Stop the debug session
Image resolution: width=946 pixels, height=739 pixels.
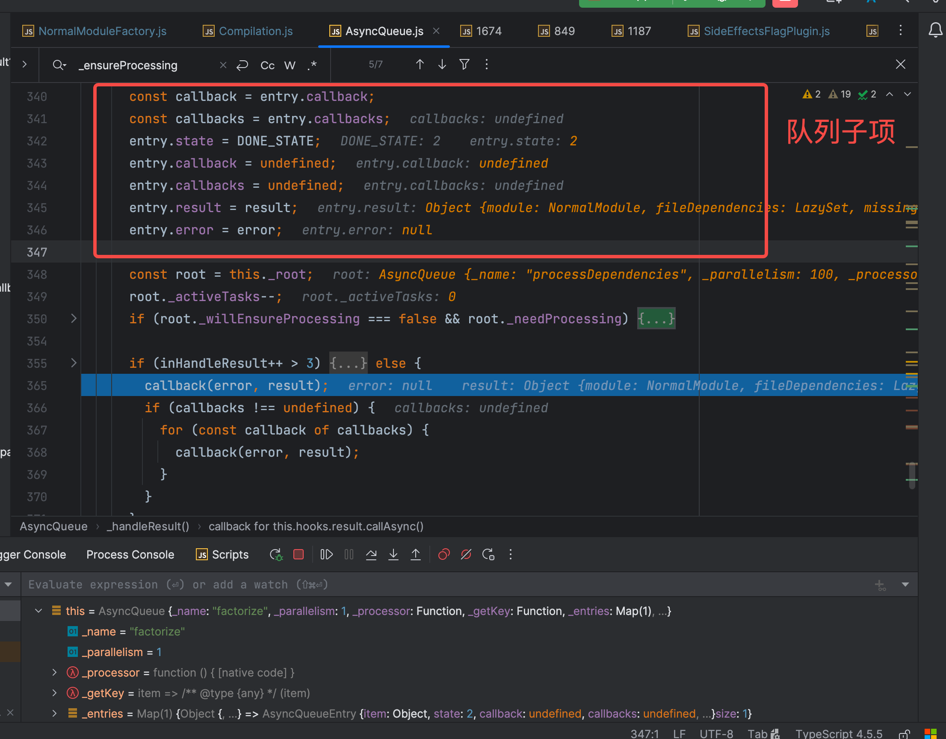(299, 555)
